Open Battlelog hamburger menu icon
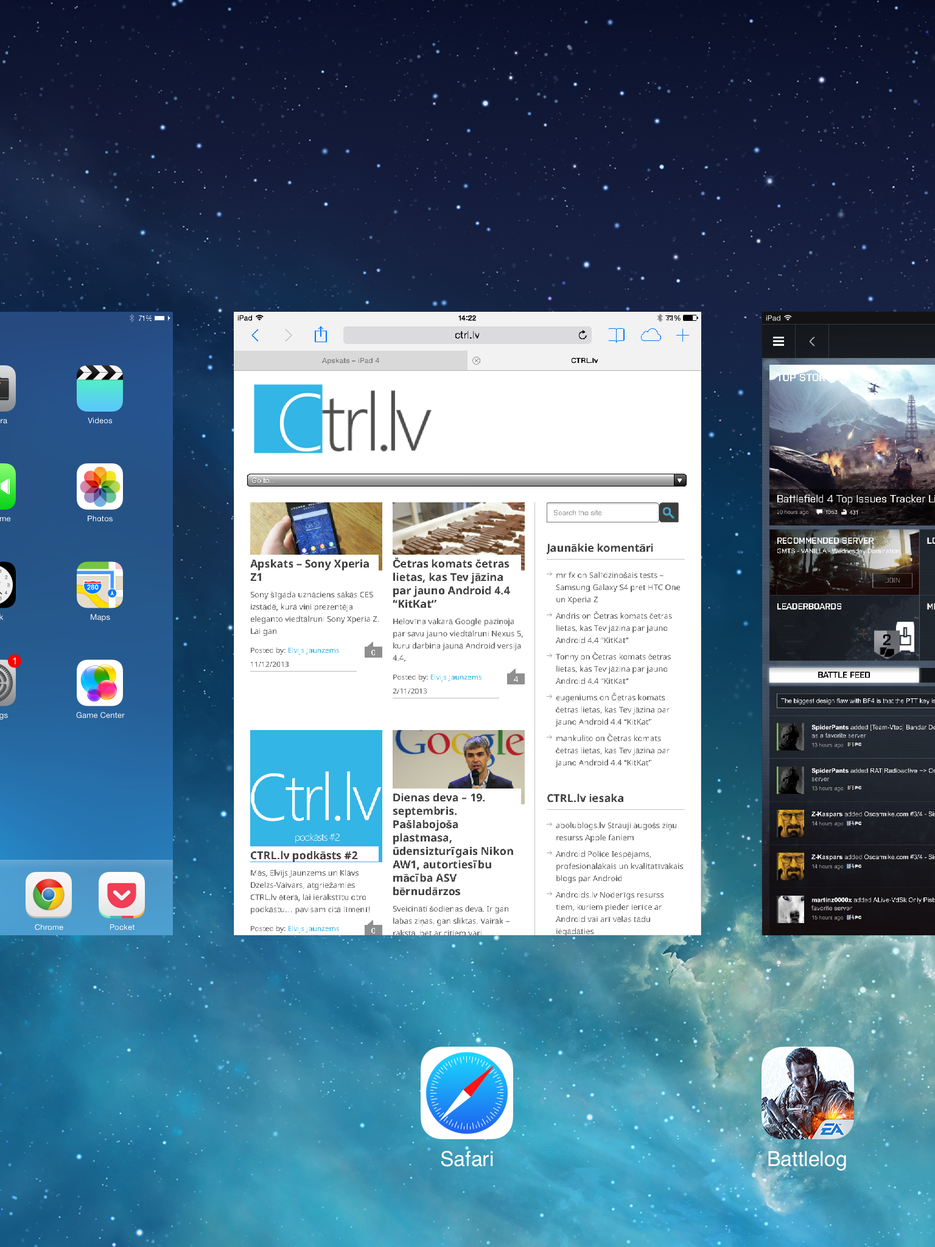 tap(778, 342)
